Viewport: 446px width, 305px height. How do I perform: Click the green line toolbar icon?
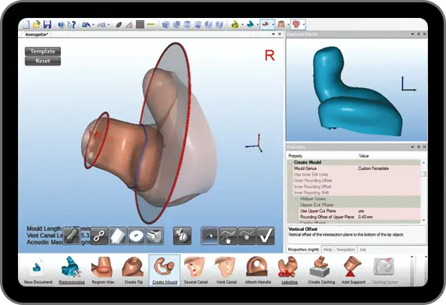click(151, 25)
